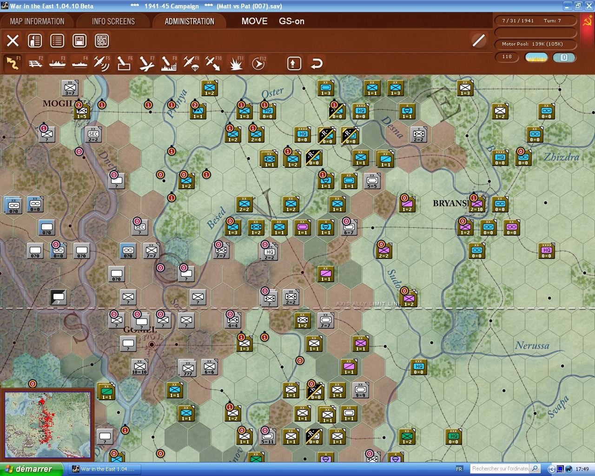The width and height of the screenshot is (595, 476).
Task: Select the grey 6=6 infantry unit
Action: pyautogui.click(x=210, y=366)
